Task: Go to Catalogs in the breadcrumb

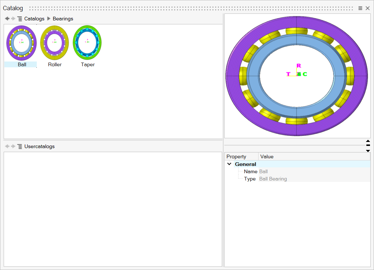Action: (x=34, y=19)
